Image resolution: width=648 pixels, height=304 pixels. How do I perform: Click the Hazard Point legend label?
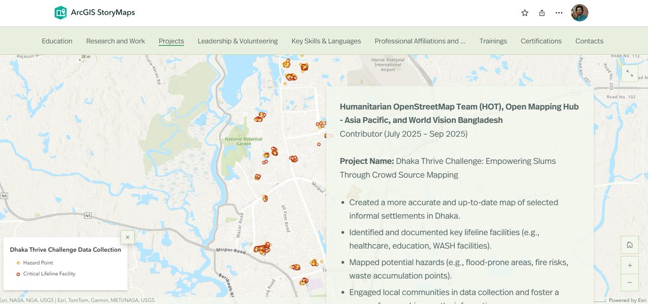[38, 263]
